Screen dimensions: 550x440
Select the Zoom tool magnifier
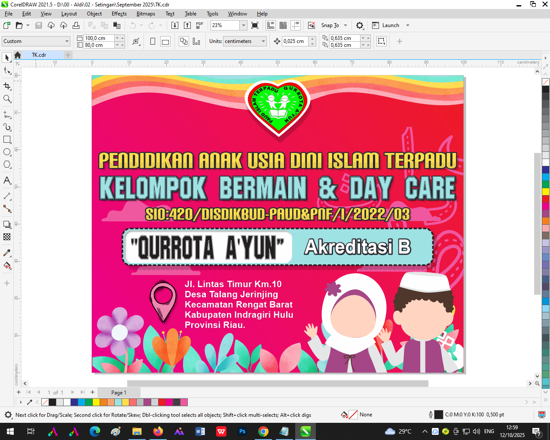7,99
